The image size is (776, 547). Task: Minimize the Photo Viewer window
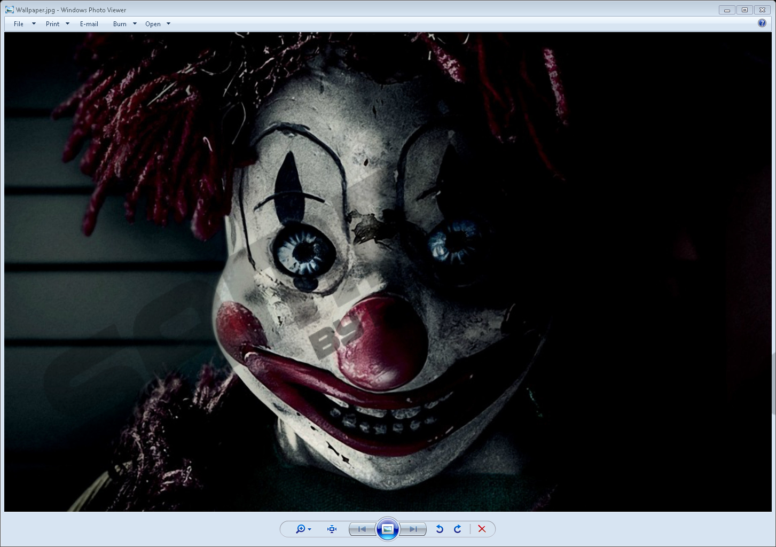(x=727, y=10)
